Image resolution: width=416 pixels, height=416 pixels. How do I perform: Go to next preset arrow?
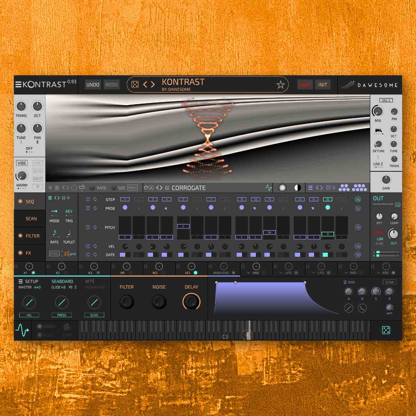tap(153, 85)
